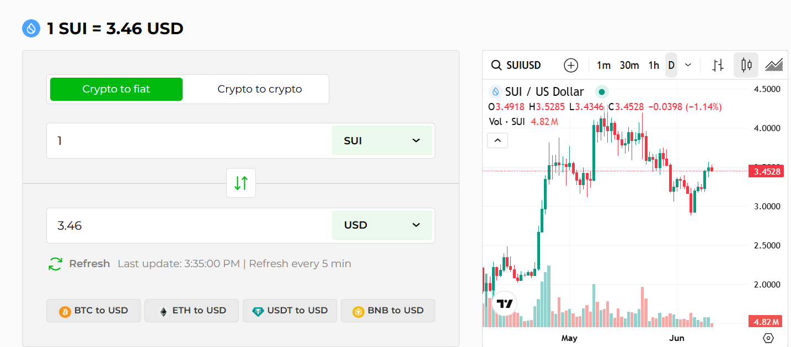Click Refresh to update the rate
The width and height of the screenshot is (791, 347).
tap(79, 263)
